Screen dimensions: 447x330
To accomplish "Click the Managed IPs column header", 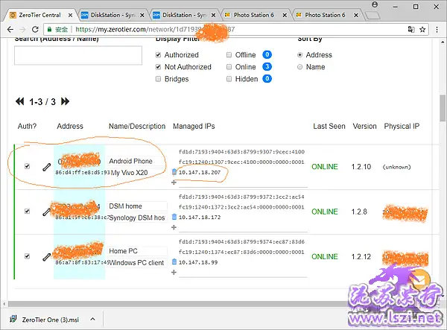I will coord(194,126).
